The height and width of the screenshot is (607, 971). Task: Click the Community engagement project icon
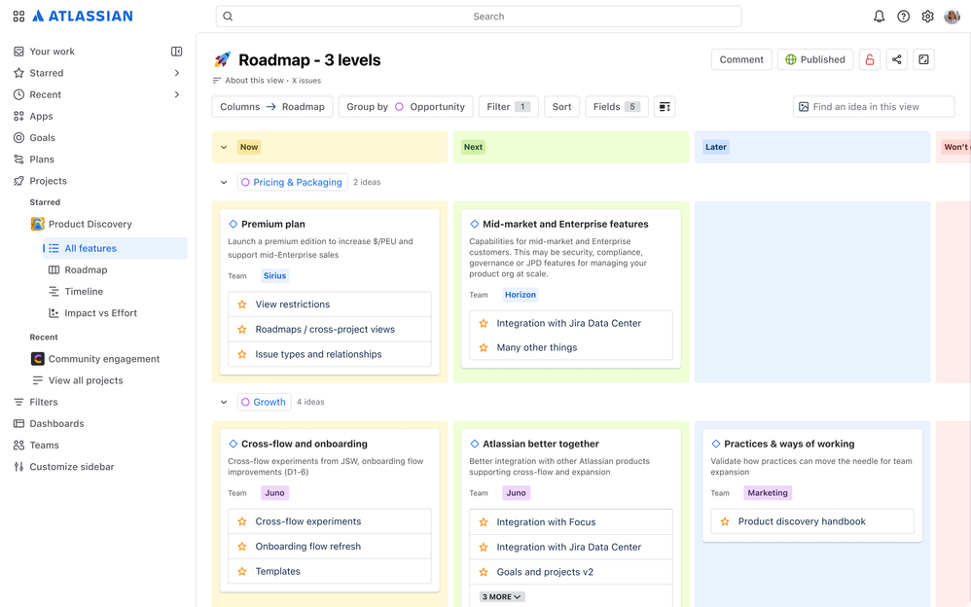click(x=38, y=359)
